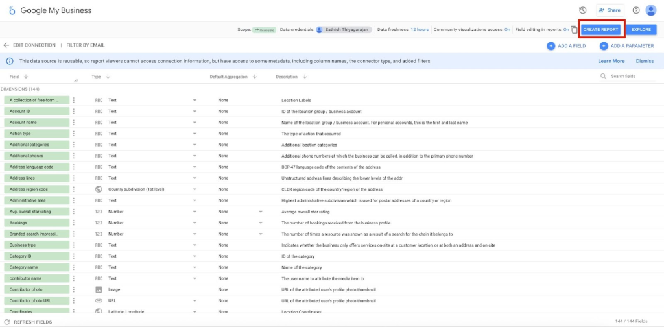Click the 144 / 144 Fields count
The height and width of the screenshot is (327, 664).
pos(631,322)
